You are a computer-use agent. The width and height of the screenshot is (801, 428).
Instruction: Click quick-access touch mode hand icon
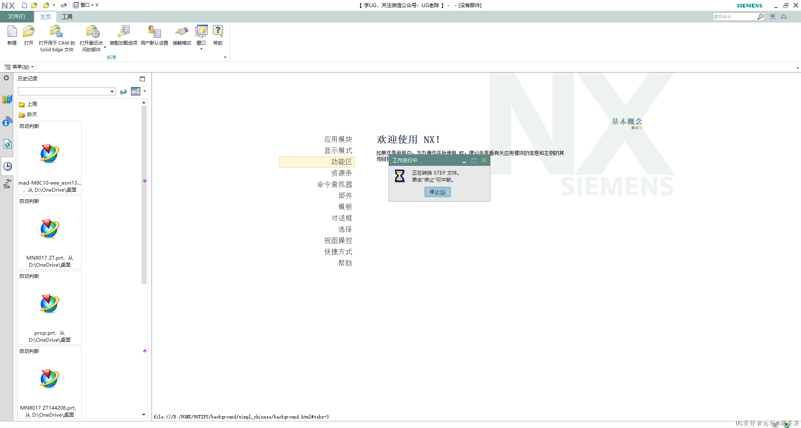[63, 5]
